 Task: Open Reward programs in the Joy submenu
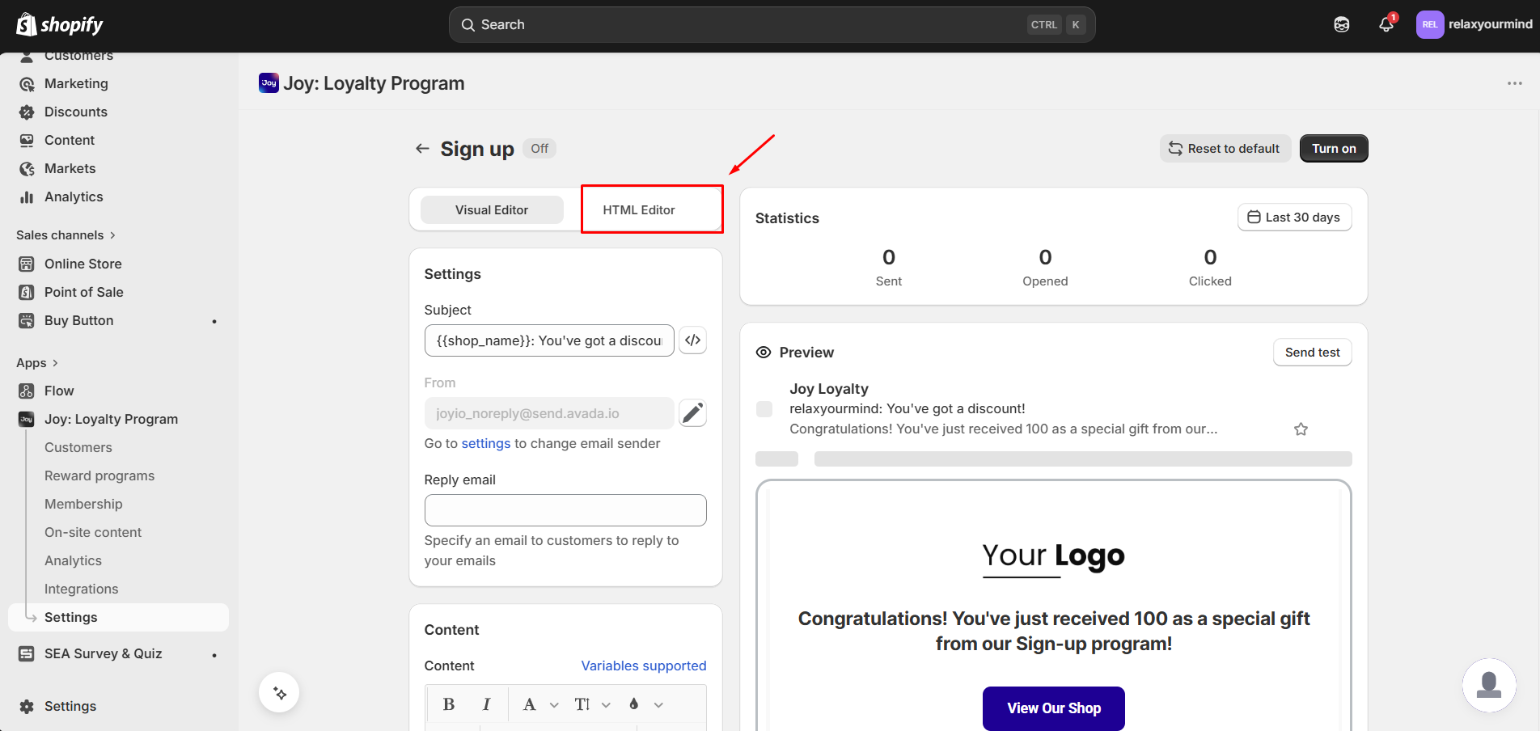coord(99,475)
